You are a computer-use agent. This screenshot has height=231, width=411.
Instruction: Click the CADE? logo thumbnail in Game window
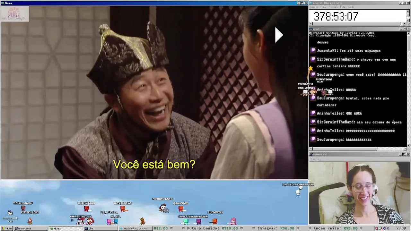tap(15, 14)
